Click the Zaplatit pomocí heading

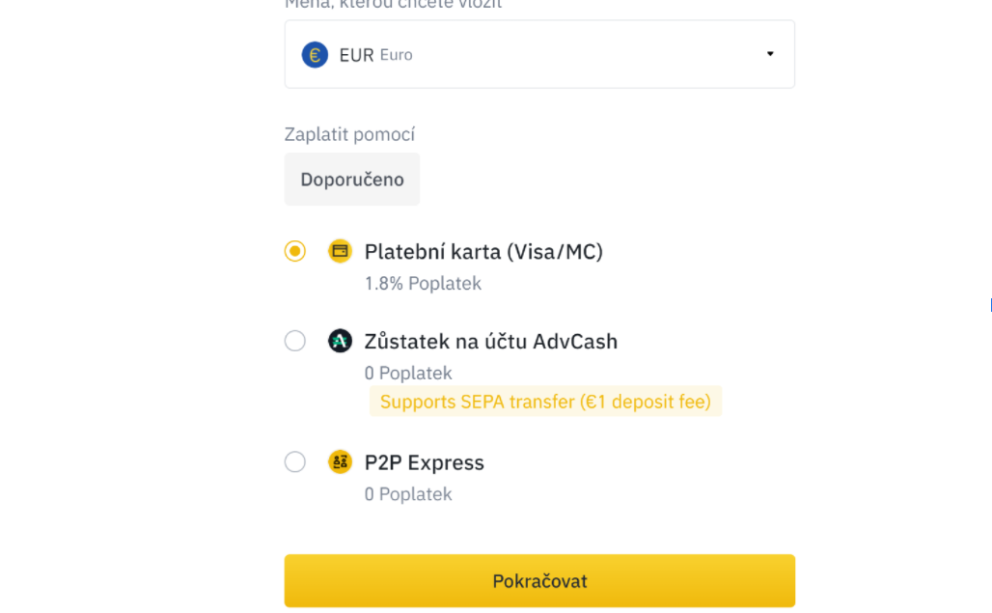click(349, 135)
